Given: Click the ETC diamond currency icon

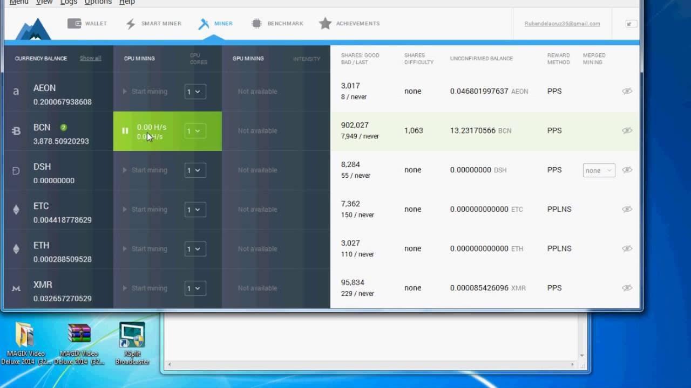Looking at the screenshot, I should coord(16,210).
